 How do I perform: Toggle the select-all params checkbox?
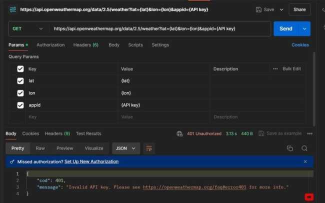coord(20,69)
